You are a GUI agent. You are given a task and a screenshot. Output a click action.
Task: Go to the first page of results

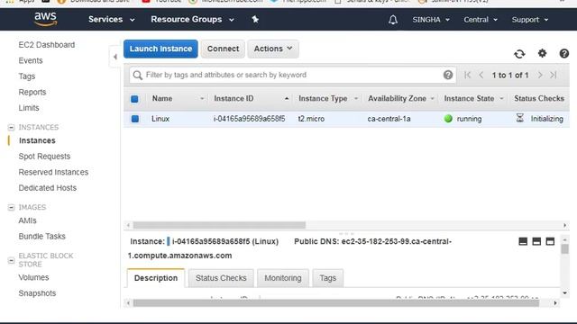(467, 75)
